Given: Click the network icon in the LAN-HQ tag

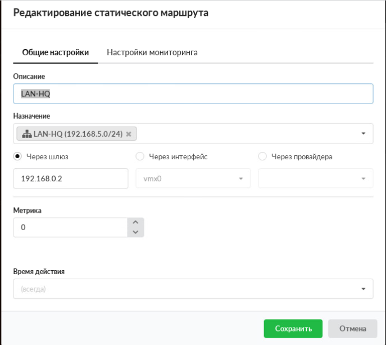Looking at the screenshot, I should [27, 133].
